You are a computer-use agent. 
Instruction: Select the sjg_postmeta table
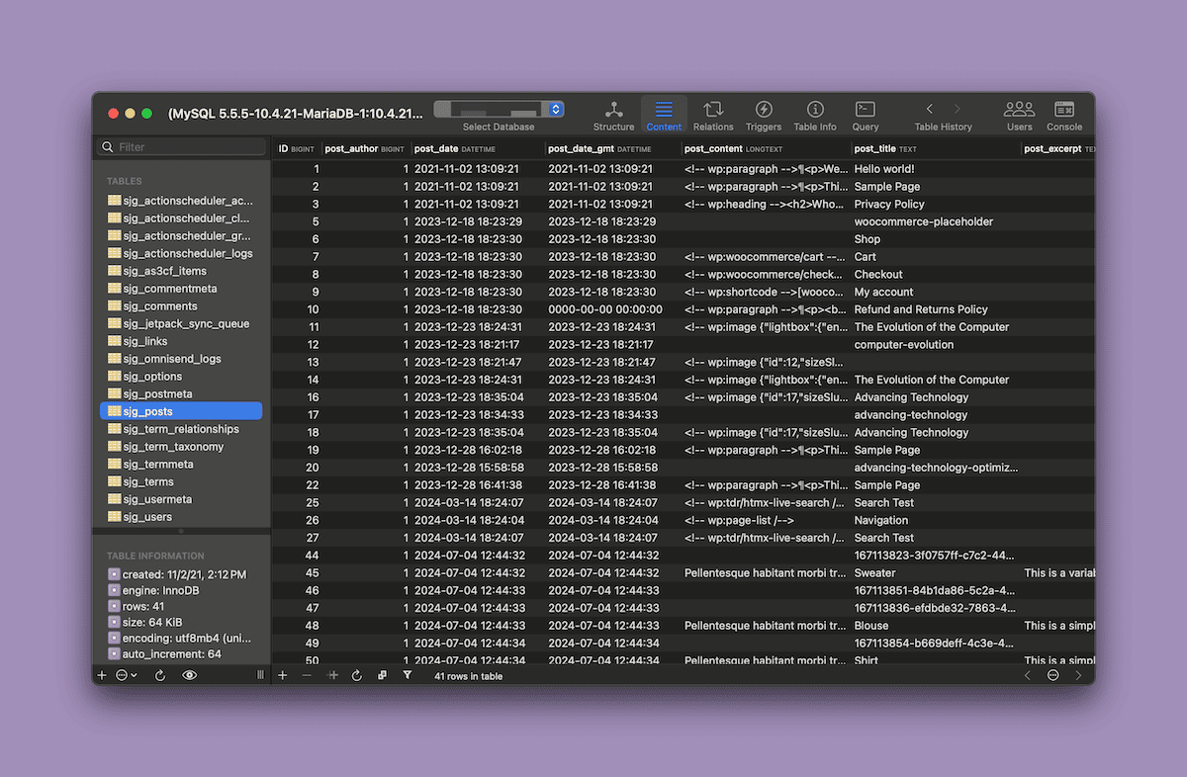[x=181, y=394]
